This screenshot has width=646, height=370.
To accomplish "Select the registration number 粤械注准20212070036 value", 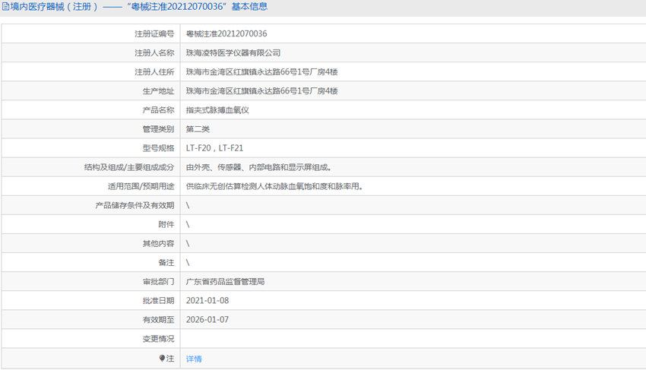I will pyautogui.click(x=226, y=33).
